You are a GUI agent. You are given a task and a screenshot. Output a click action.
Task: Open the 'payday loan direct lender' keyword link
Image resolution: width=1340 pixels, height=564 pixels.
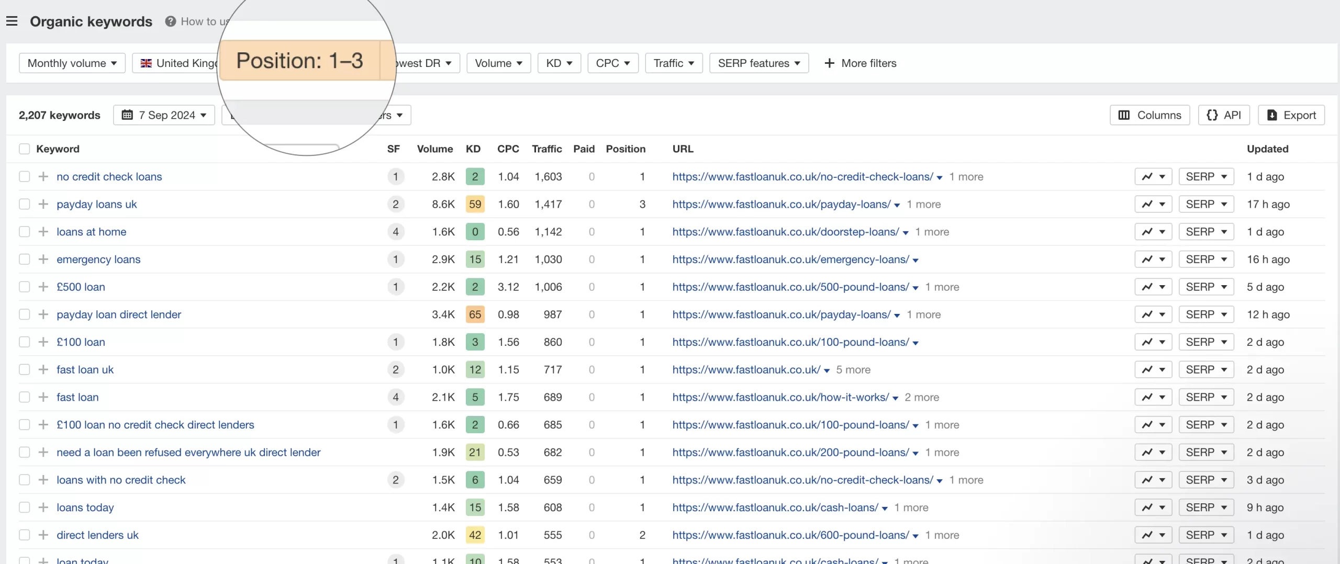point(119,314)
